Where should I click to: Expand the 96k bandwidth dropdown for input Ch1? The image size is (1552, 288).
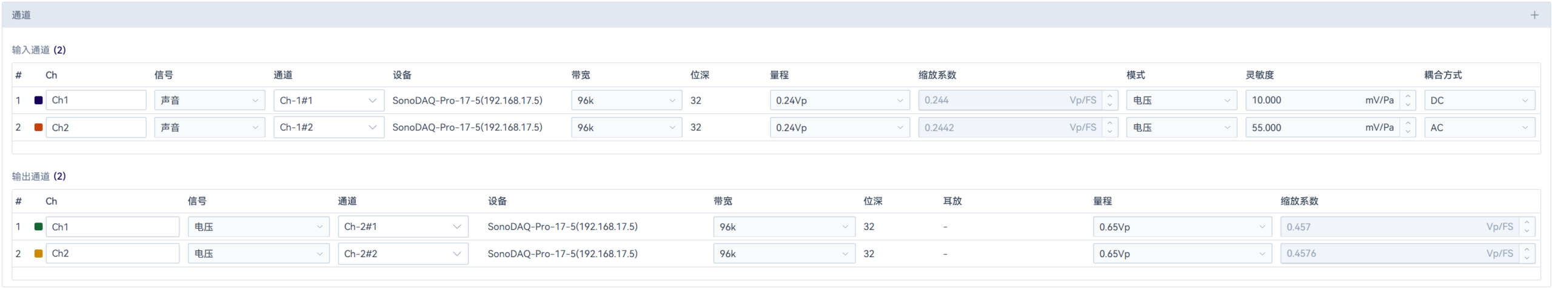(x=626, y=101)
